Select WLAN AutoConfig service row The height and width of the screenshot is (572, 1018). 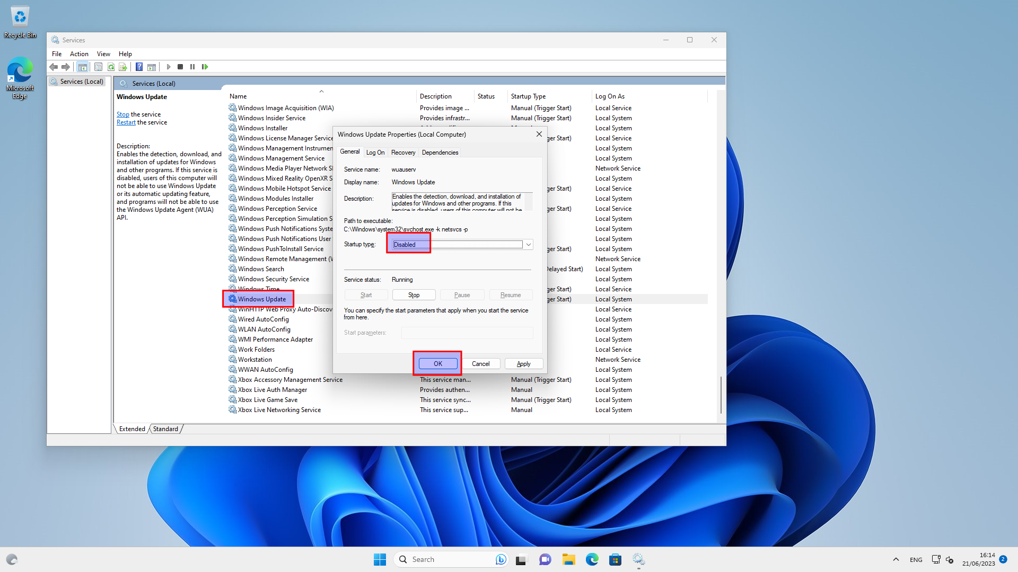[264, 329]
